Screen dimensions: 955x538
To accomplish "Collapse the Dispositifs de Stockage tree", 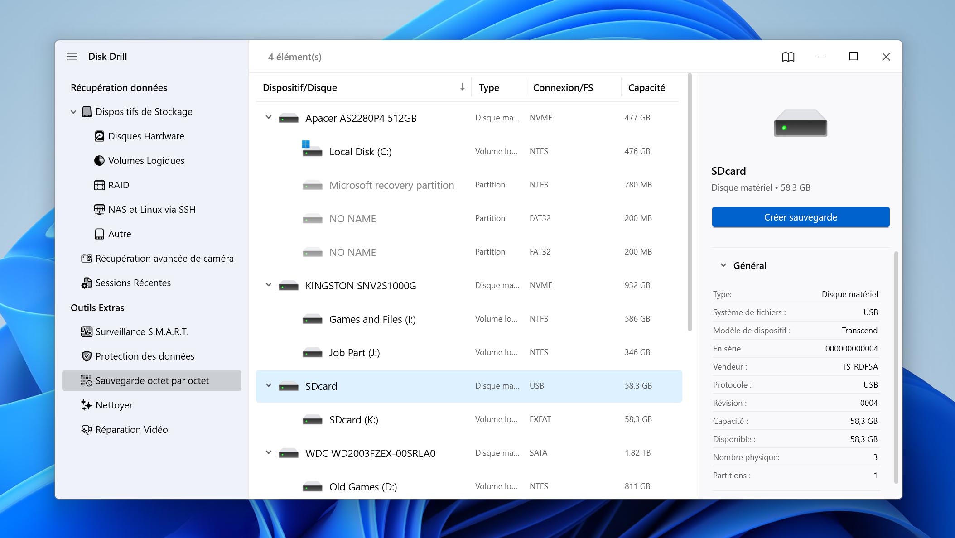I will coord(73,112).
